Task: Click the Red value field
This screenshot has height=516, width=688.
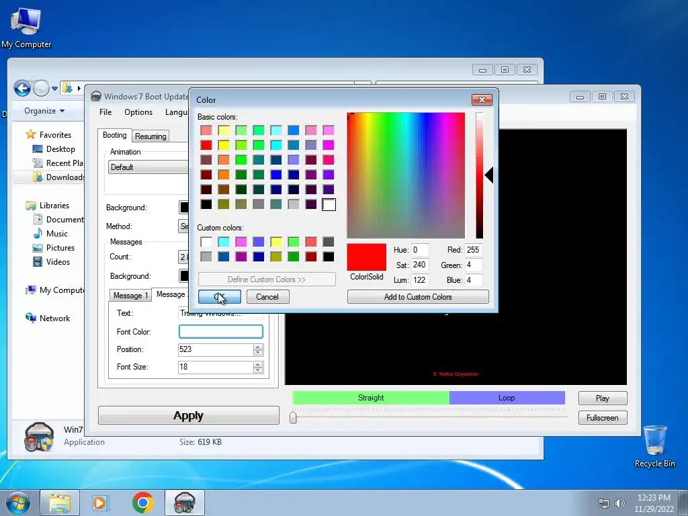Action: coord(474,250)
